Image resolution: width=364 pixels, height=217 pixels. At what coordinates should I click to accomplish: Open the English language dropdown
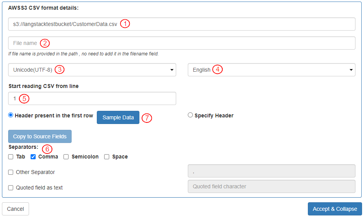click(271, 70)
